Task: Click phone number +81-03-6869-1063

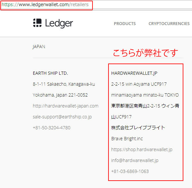Action: pyautogui.click(x=130, y=171)
